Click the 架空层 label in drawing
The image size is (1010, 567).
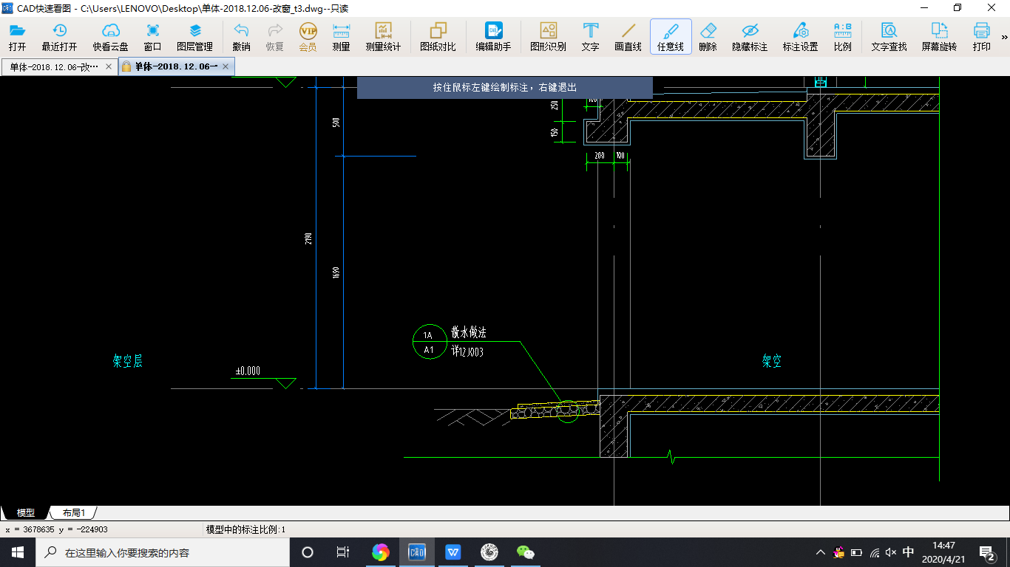pyautogui.click(x=127, y=361)
